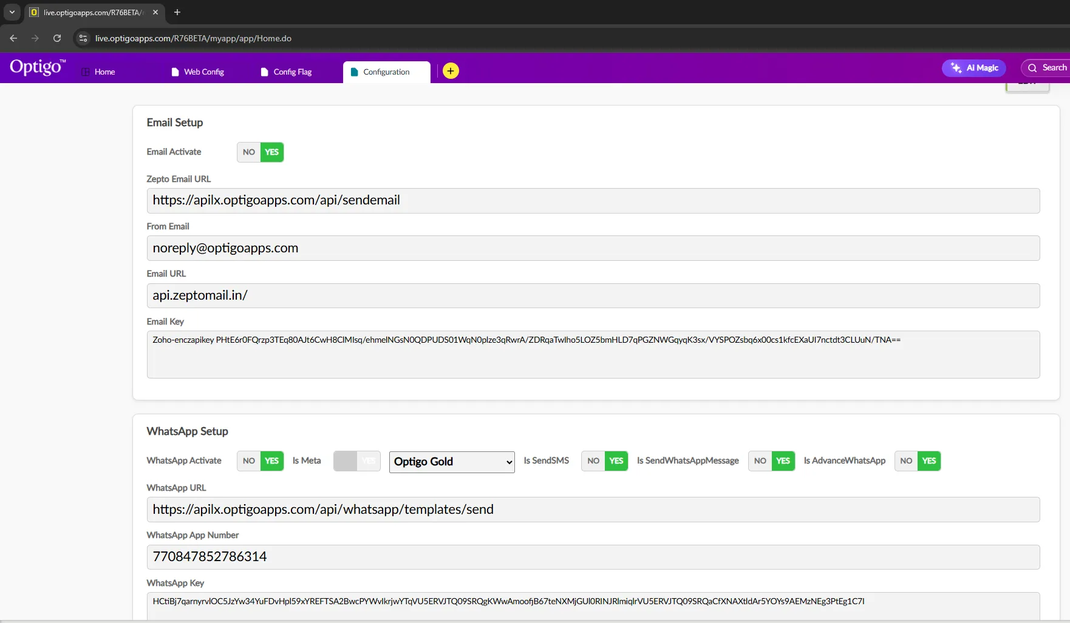This screenshot has height=623, width=1070.
Task: Expand the Optigo Gold dropdown
Action: click(x=452, y=462)
